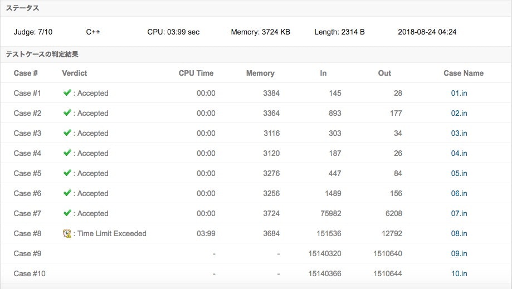Select the 'Memory: 3724 KB' status text
This screenshot has height=289, width=512.
coord(261,32)
